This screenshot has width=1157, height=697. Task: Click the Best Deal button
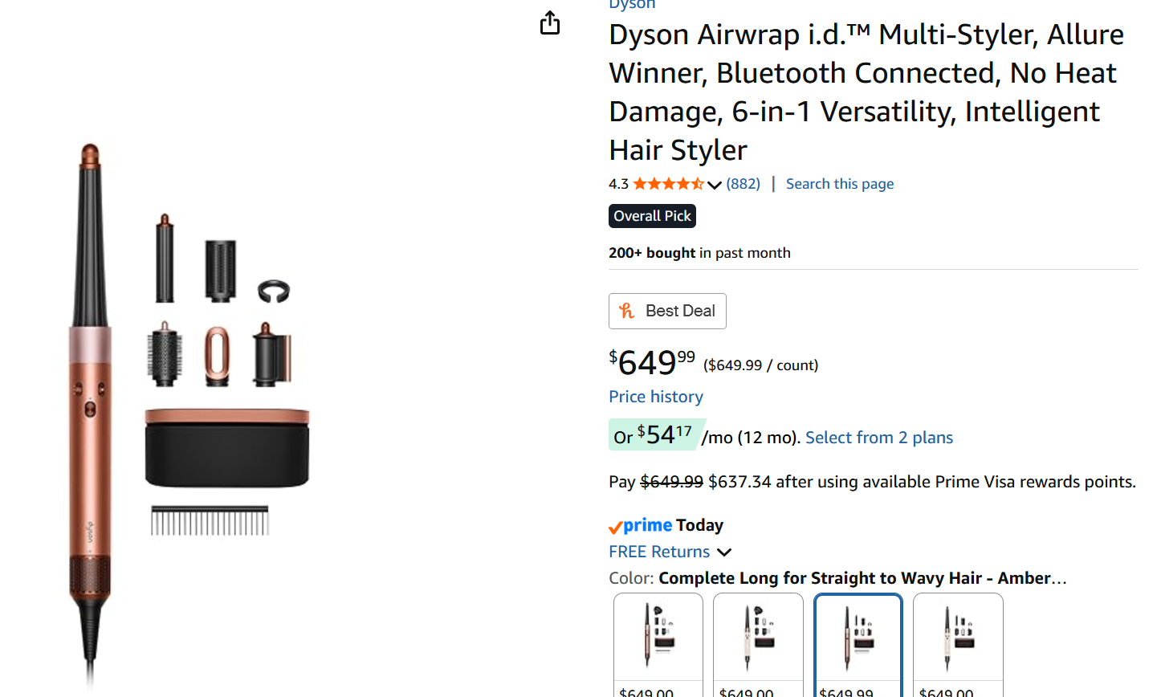coord(667,311)
